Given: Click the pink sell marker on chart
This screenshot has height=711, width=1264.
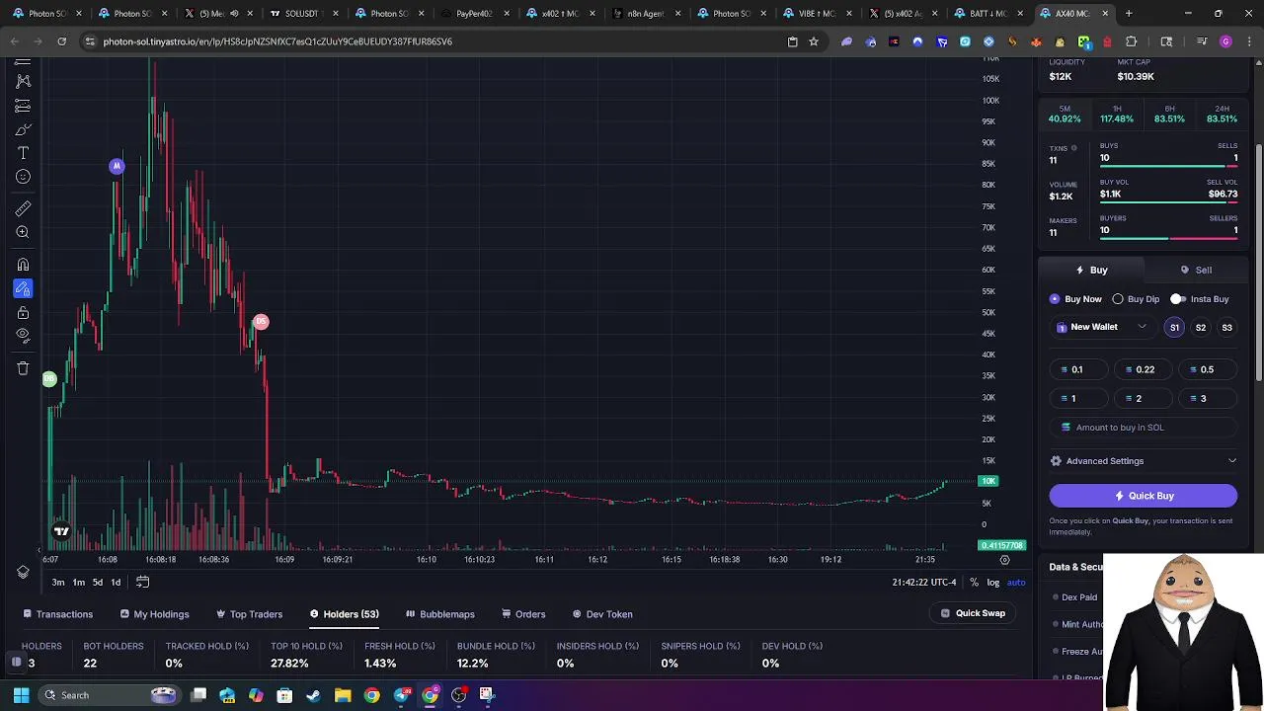Looking at the screenshot, I should tap(261, 322).
